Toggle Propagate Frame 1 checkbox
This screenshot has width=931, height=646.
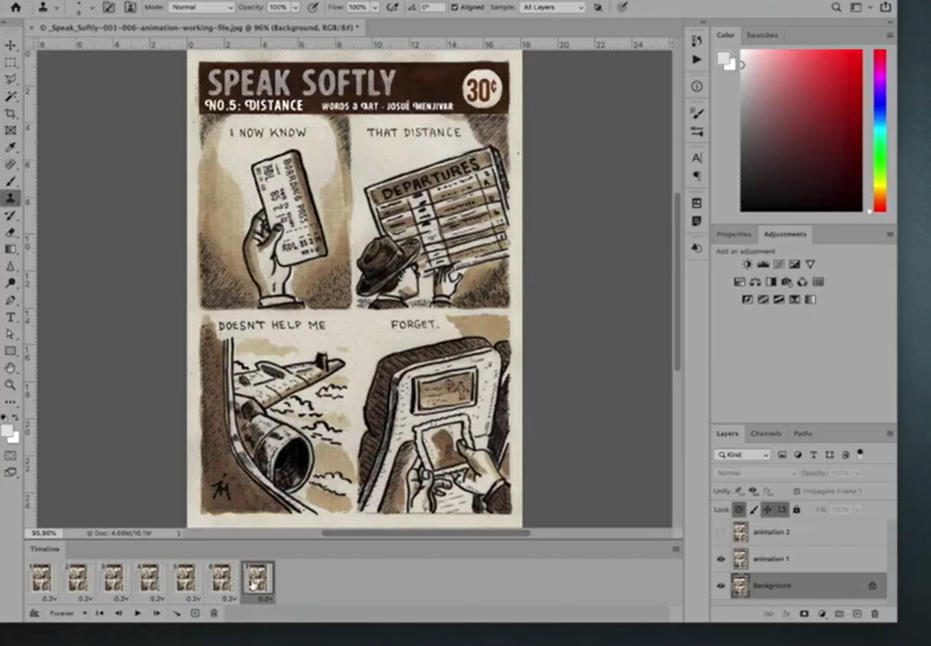797,491
